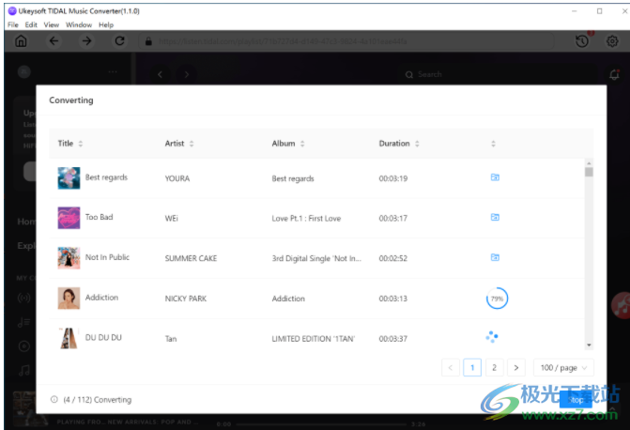Sort table by Album
Viewport: 630px width, 430px height.
302,144
